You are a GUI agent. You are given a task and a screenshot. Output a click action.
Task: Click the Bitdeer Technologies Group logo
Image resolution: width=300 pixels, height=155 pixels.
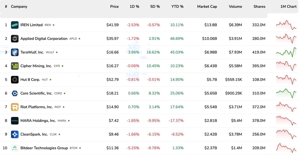coord(15,148)
